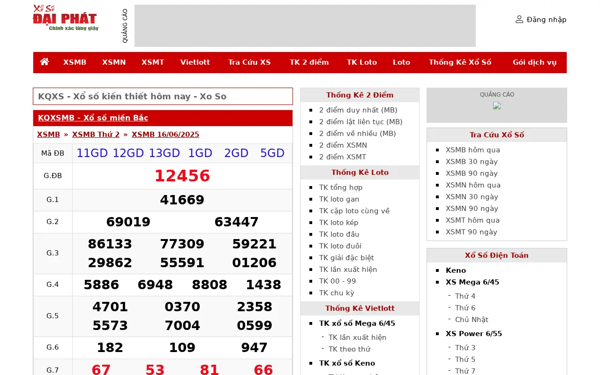Open the TK 2 điểm menu

coord(309,62)
